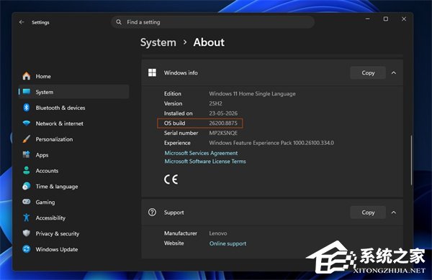Click the Privacy shield icon
432x280 pixels.
pyautogui.click(x=27, y=233)
